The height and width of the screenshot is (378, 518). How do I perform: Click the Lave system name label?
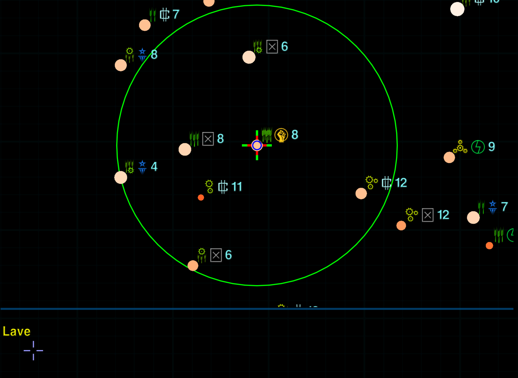pyautogui.click(x=17, y=331)
